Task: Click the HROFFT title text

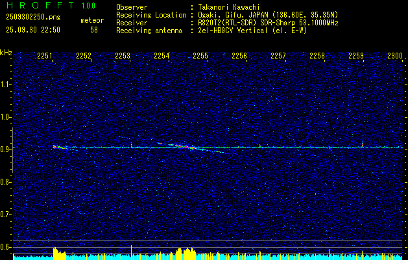Action: click(40, 5)
